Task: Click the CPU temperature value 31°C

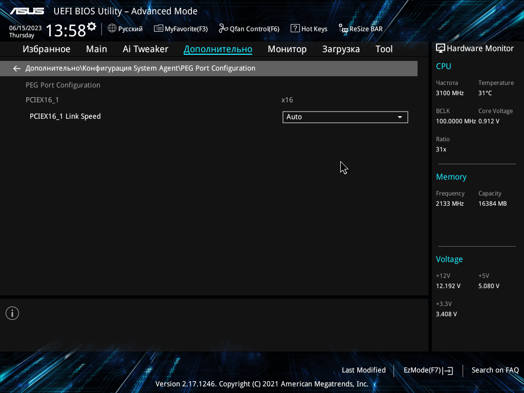Action: coord(485,93)
